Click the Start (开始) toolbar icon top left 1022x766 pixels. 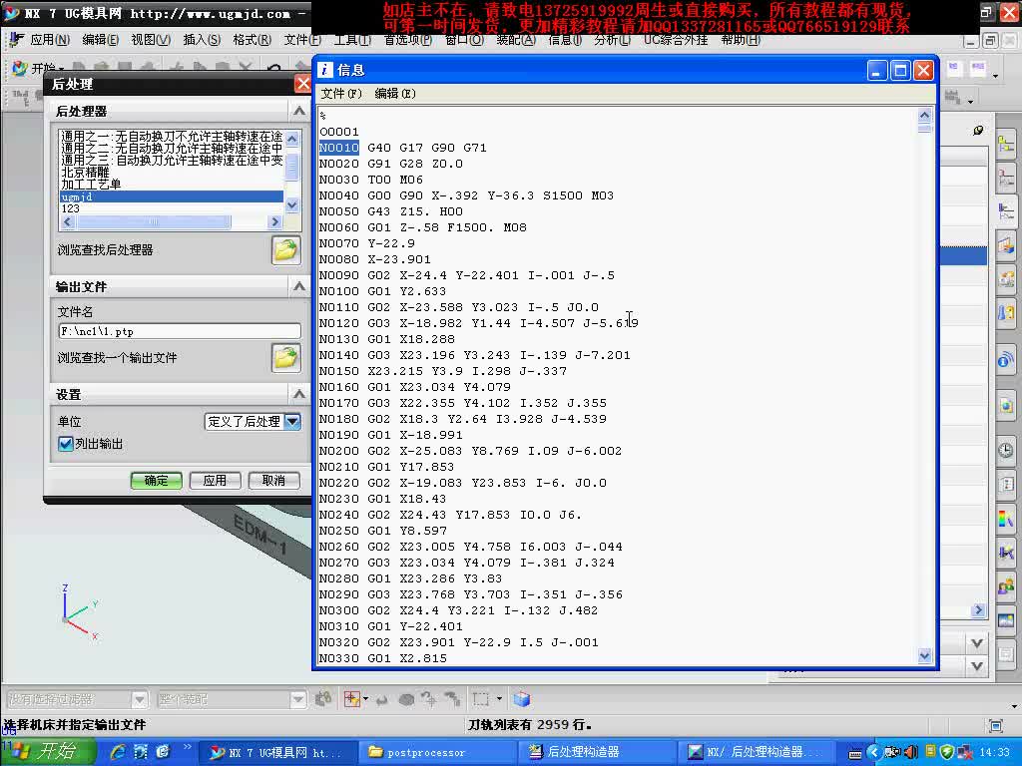pos(38,68)
